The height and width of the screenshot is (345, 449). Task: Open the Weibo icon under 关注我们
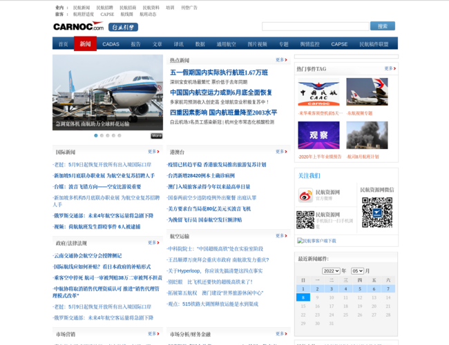(x=305, y=195)
